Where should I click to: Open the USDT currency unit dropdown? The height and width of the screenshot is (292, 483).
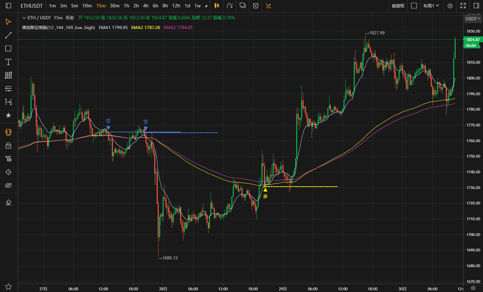[472, 19]
